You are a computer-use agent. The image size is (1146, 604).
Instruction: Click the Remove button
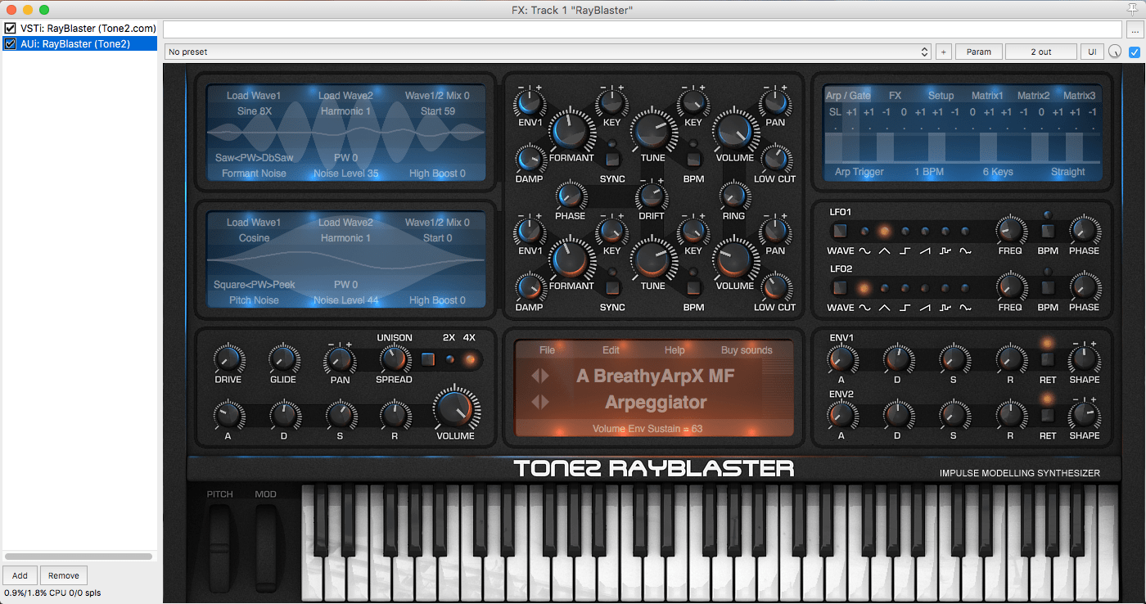[x=64, y=575]
